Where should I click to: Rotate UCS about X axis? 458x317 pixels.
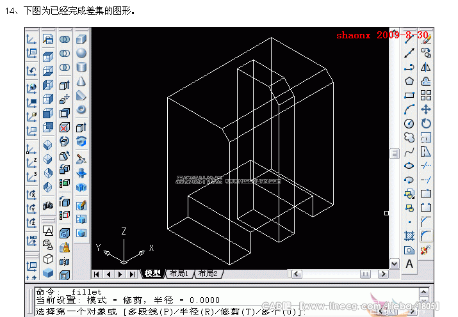(x=31, y=195)
